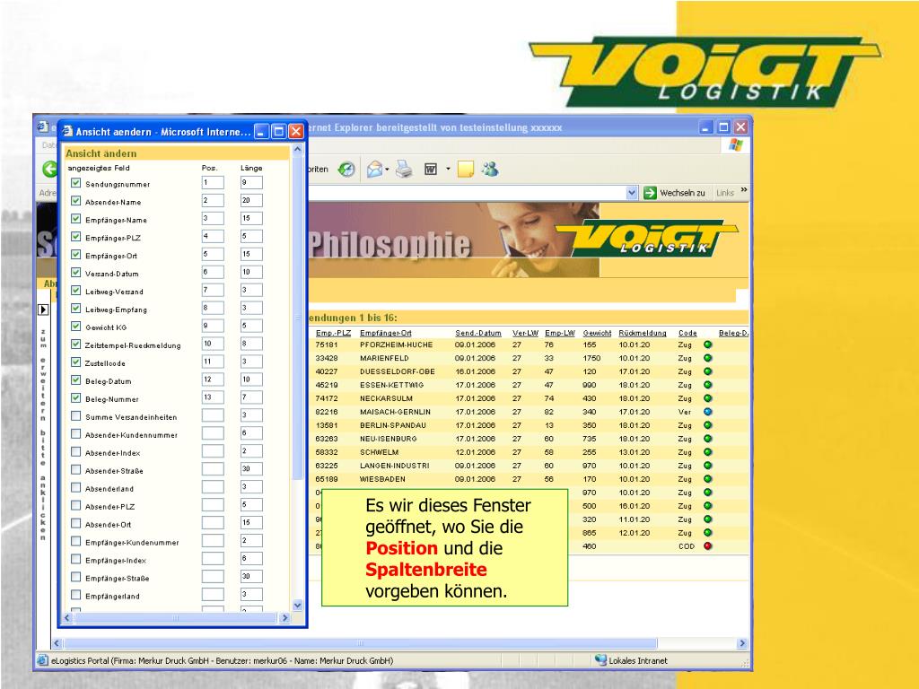Click the green status dot for BERLIN-SPANDAU row
This screenshot has width=919, height=689.
(x=708, y=425)
